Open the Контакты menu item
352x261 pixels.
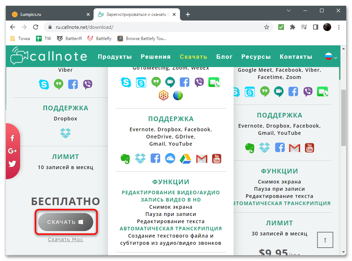point(296,57)
